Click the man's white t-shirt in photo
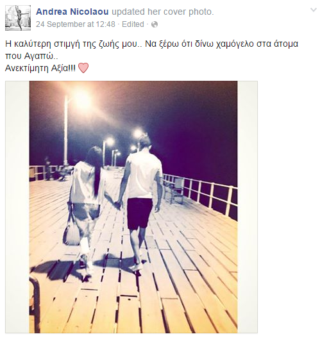This screenshot has height=341, width=320. click(144, 174)
